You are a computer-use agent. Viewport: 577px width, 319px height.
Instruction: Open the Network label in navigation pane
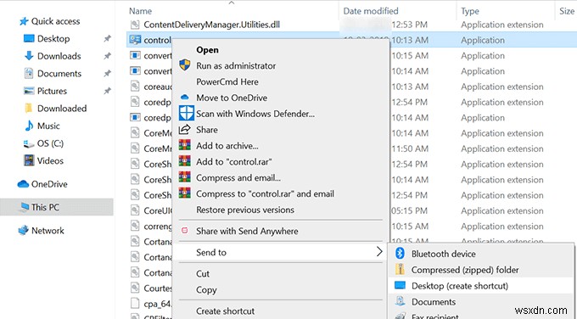[x=48, y=231]
